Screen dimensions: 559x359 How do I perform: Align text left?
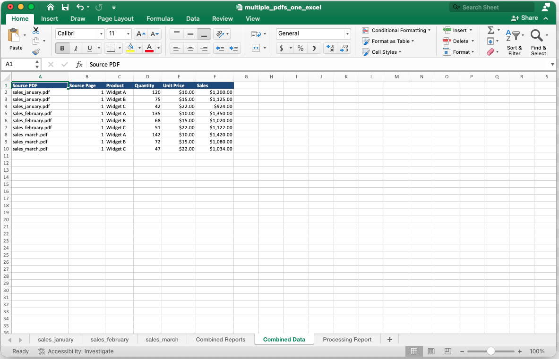coord(176,48)
